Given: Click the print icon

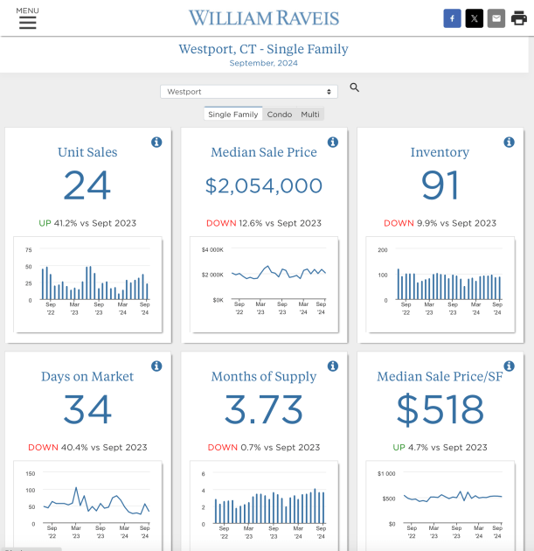Looking at the screenshot, I should point(519,18).
